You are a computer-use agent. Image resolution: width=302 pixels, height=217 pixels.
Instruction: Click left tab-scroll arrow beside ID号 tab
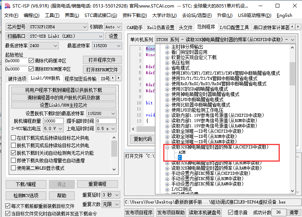pyautogui.click(x=113, y=78)
